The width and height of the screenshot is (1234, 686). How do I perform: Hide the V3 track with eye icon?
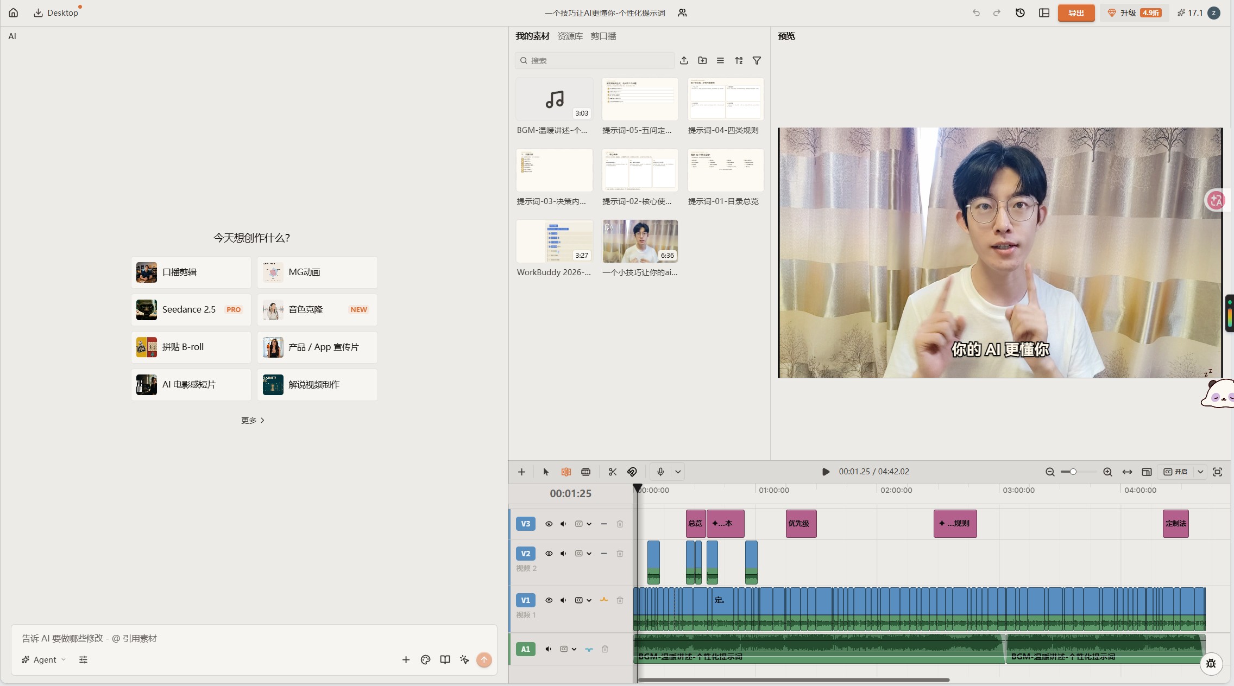point(549,524)
